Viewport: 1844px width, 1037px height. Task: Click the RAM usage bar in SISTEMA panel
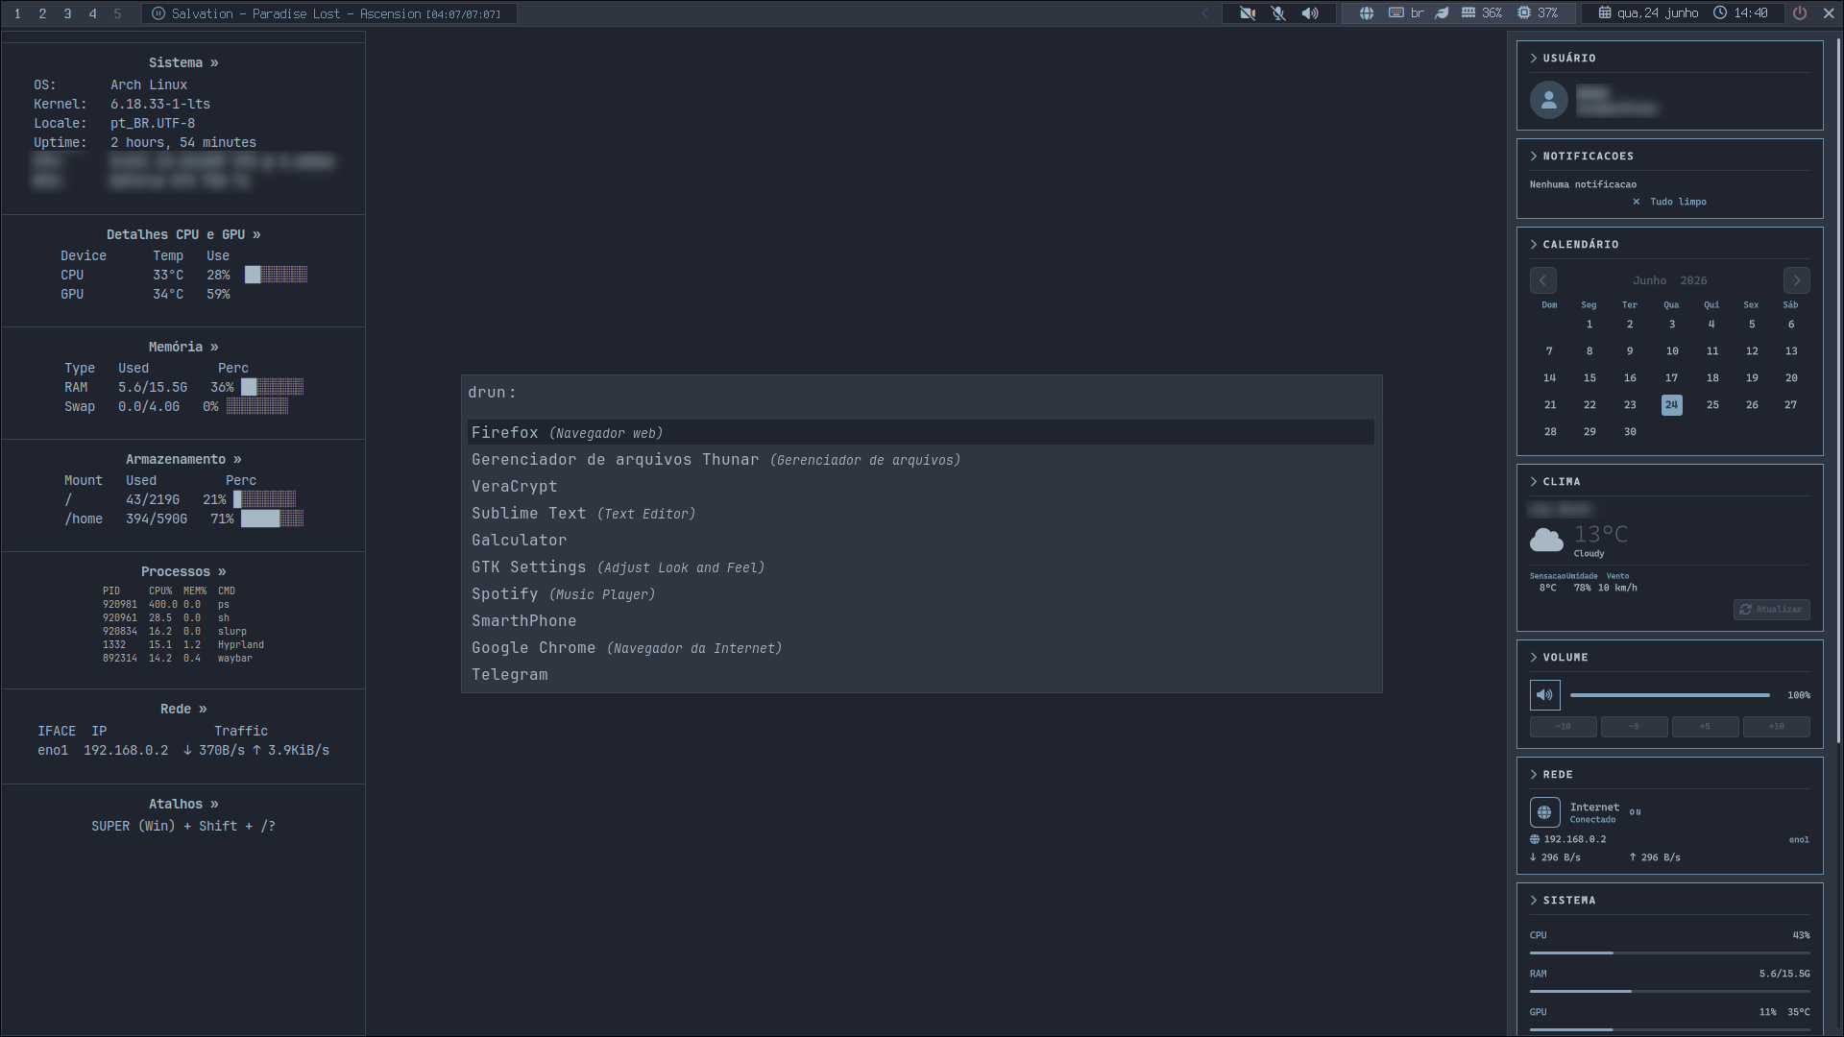click(x=1670, y=991)
